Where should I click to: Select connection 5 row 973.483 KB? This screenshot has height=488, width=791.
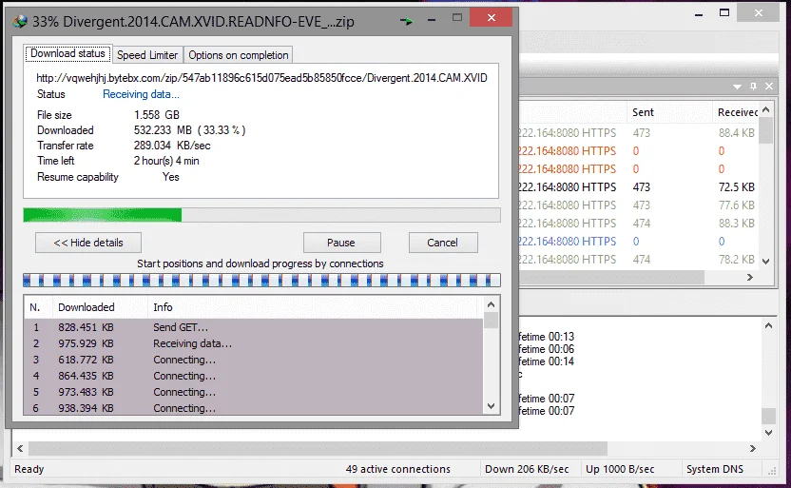pos(254,392)
